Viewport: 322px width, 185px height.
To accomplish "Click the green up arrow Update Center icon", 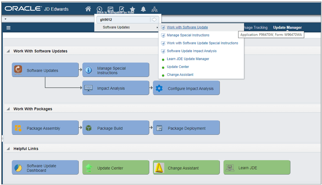I will tap(89, 168).
